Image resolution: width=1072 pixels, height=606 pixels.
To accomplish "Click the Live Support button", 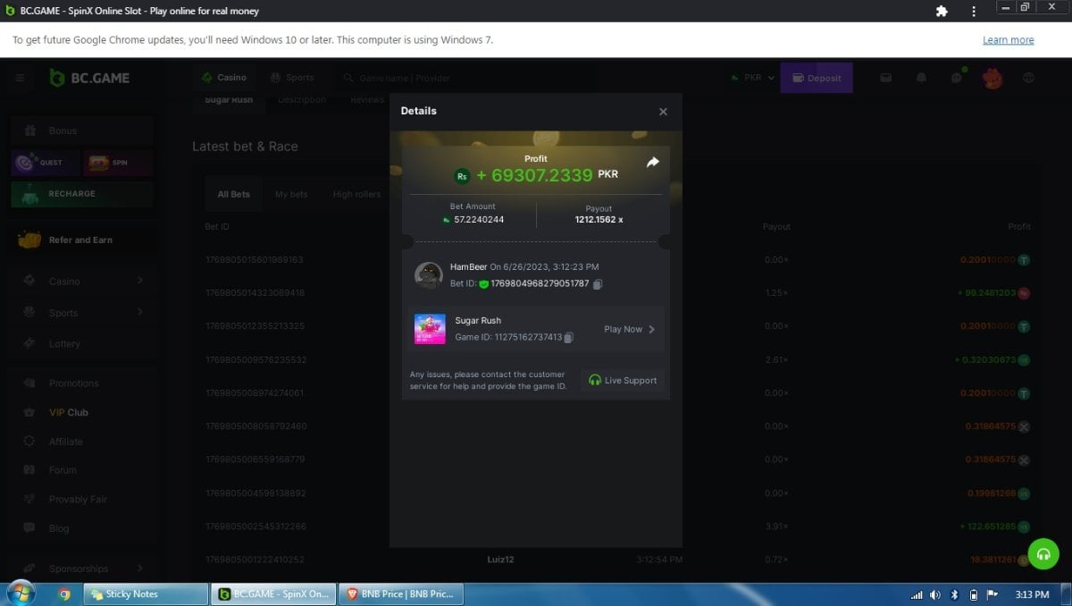I will point(623,381).
